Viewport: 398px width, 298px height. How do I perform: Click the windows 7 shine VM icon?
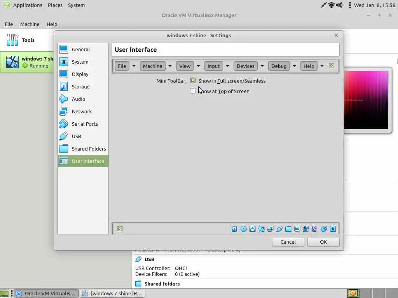point(12,62)
